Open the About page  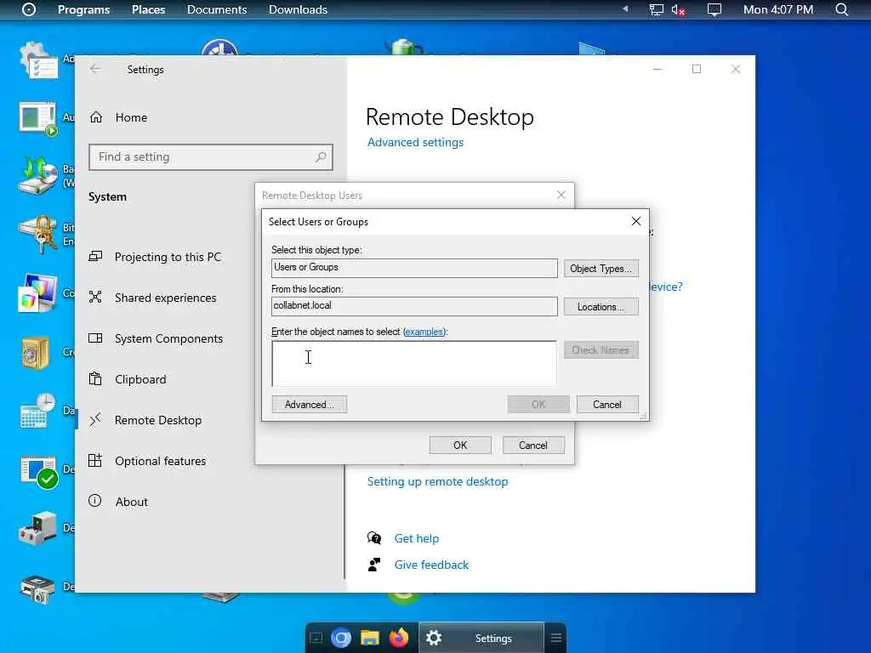coord(132,502)
